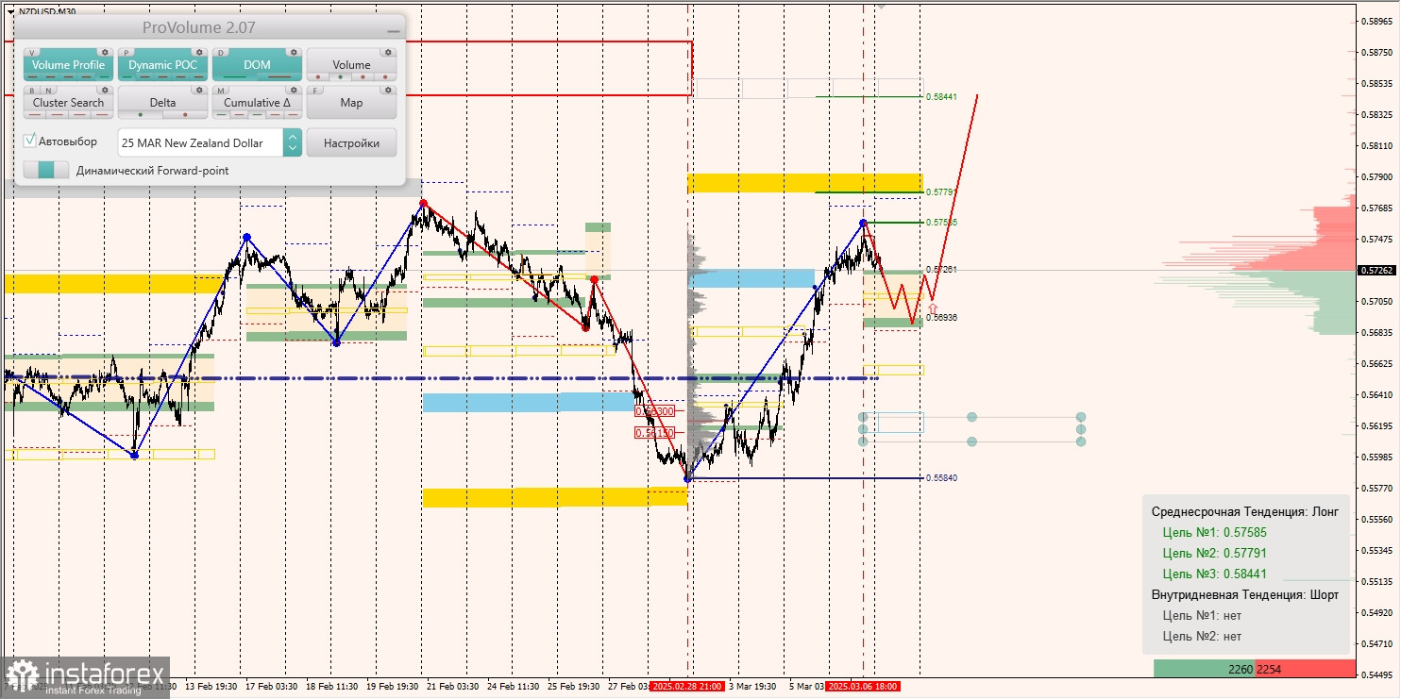
Task: Open Map gear settings
Action: pyautogui.click(x=388, y=90)
